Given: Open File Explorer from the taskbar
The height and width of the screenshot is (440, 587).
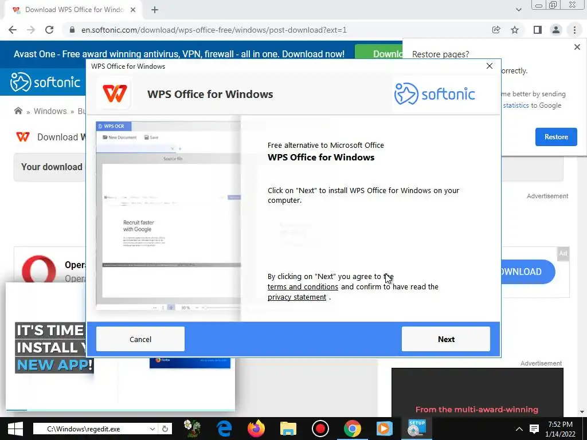Looking at the screenshot, I should (x=288, y=429).
